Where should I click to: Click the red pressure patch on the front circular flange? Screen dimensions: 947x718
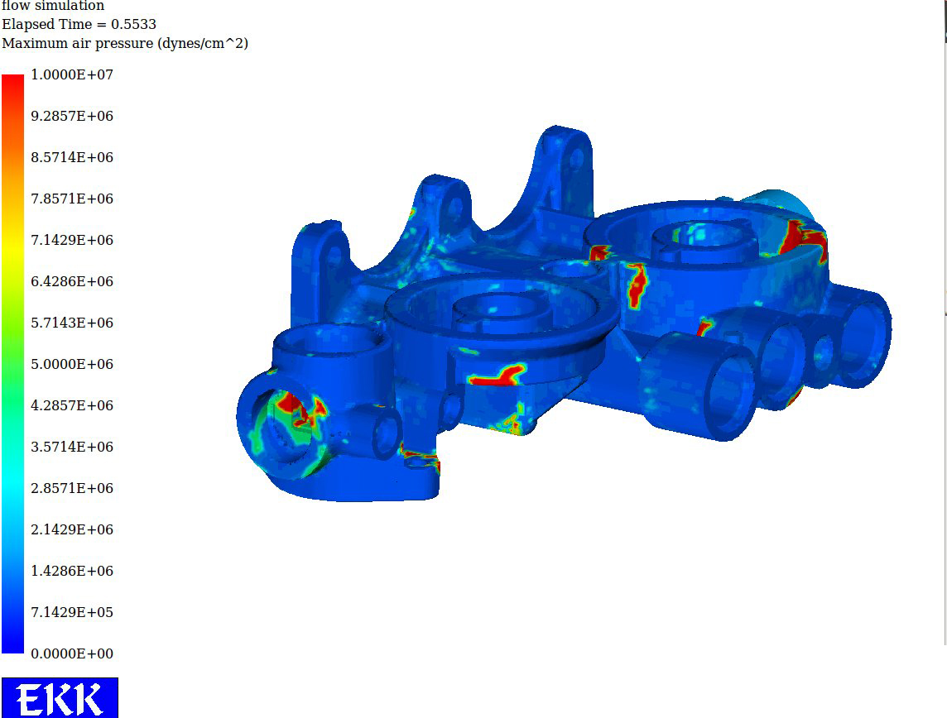click(497, 376)
